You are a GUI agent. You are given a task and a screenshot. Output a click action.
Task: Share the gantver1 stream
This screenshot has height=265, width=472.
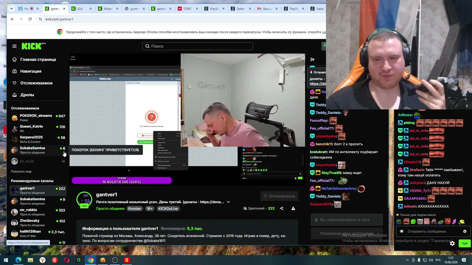[x=281, y=208]
